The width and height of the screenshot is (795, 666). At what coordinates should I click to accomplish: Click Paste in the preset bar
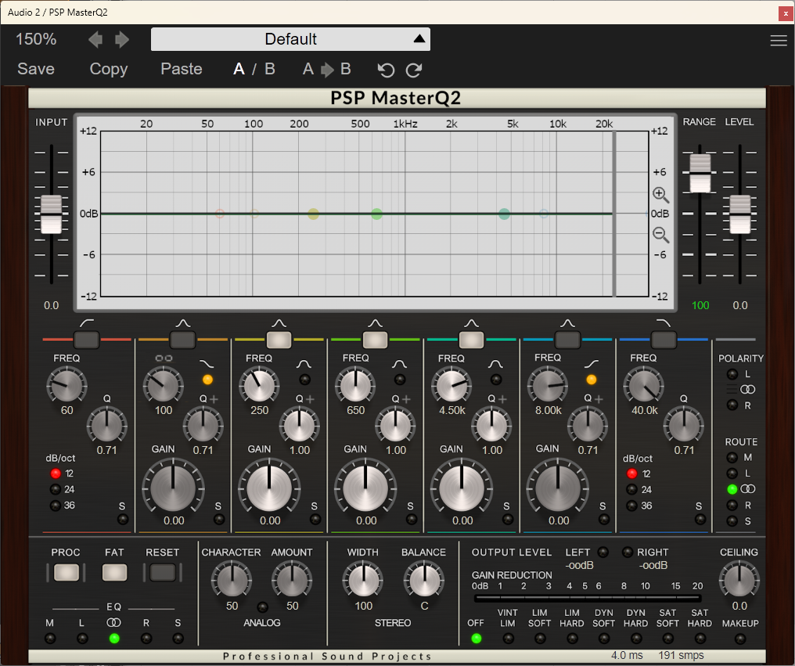click(182, 69)
